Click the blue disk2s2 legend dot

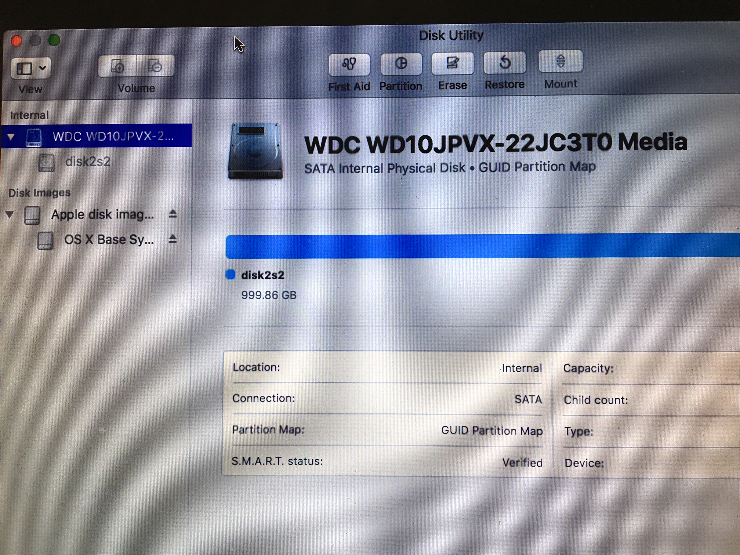[231, 275]
